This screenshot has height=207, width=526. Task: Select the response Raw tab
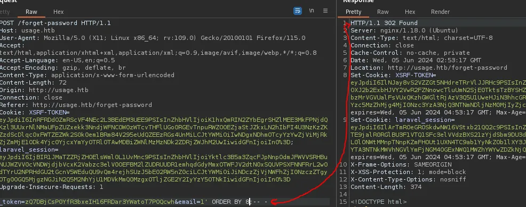coord(382,12)
